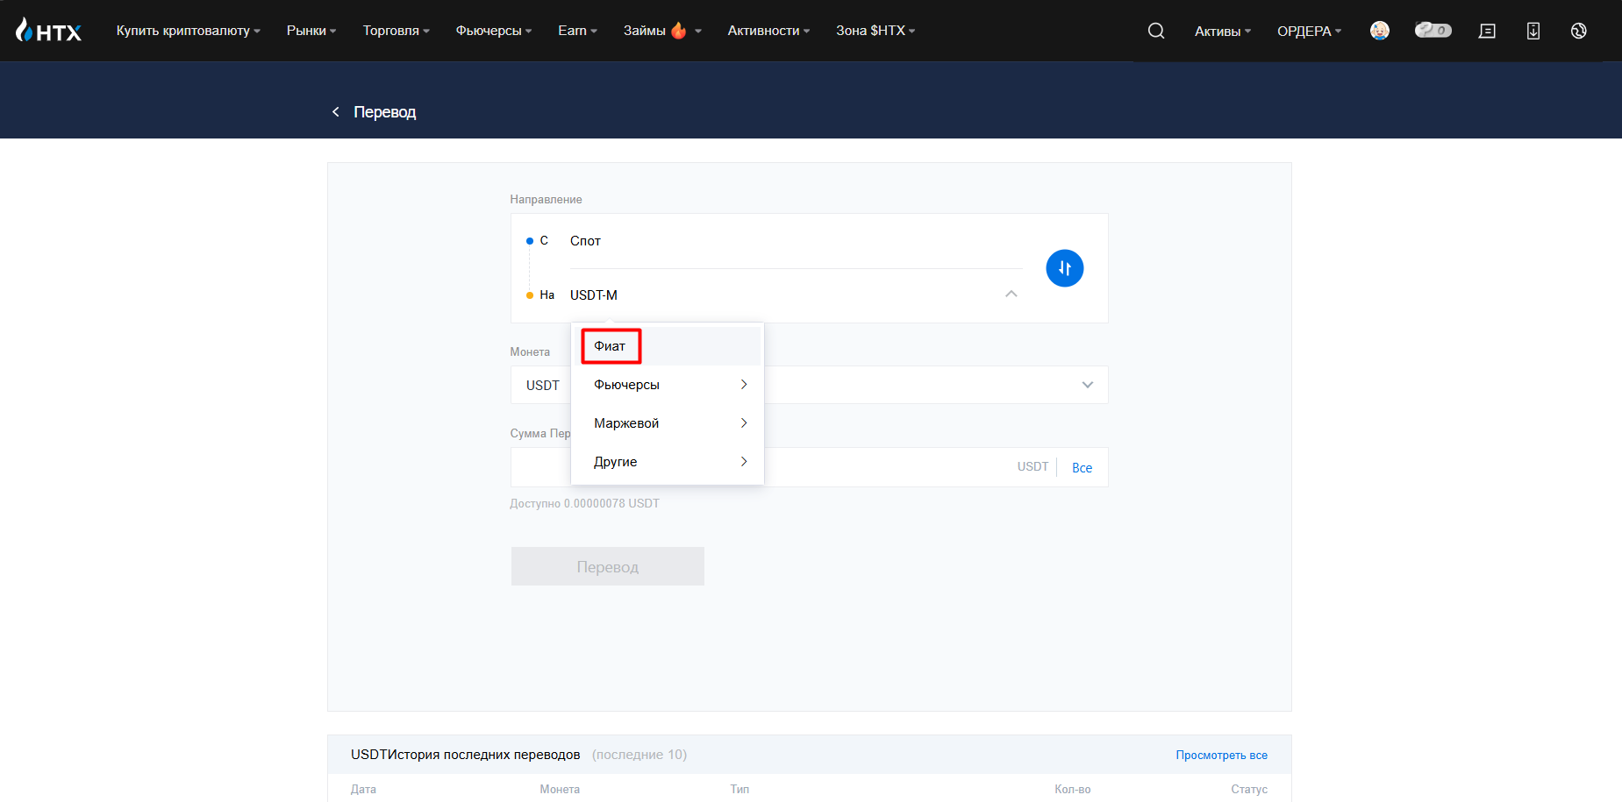The width and height of the screenshot is (1622, 802).
Task: Open the language globe icon
Action: point(1579,31)
